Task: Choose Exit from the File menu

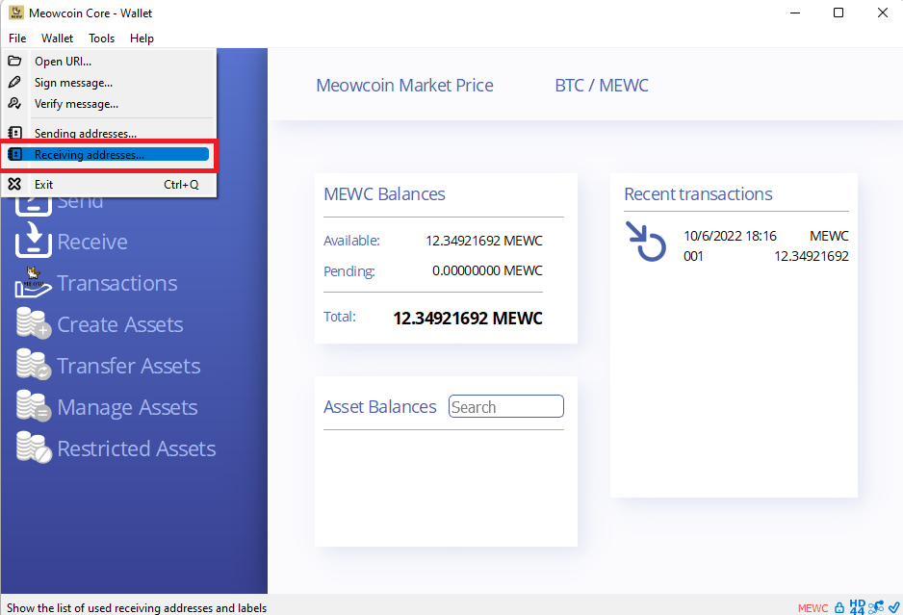Action: click(x=109, y=184)
